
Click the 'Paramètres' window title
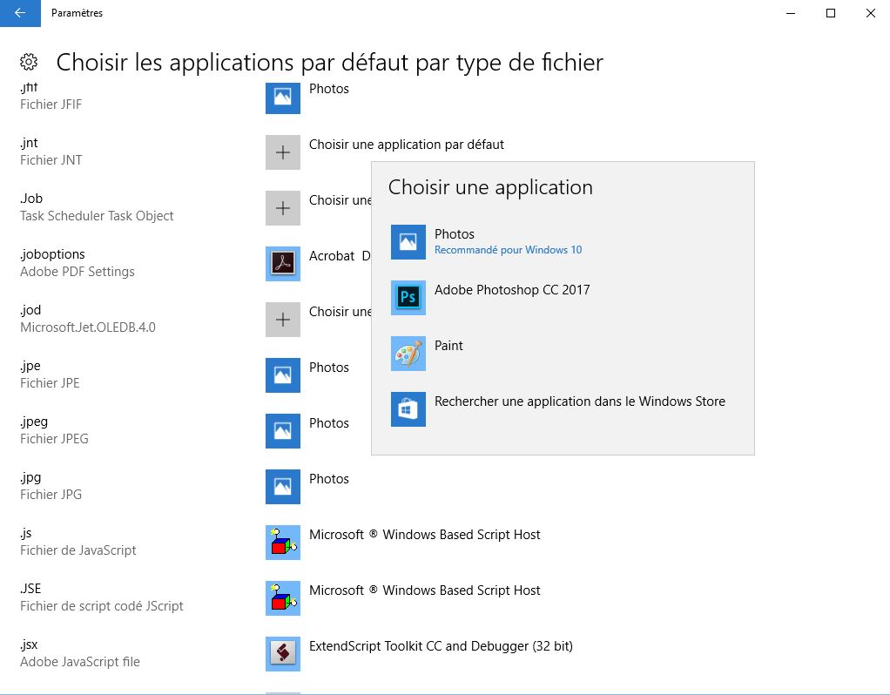[x=78, y=13]
